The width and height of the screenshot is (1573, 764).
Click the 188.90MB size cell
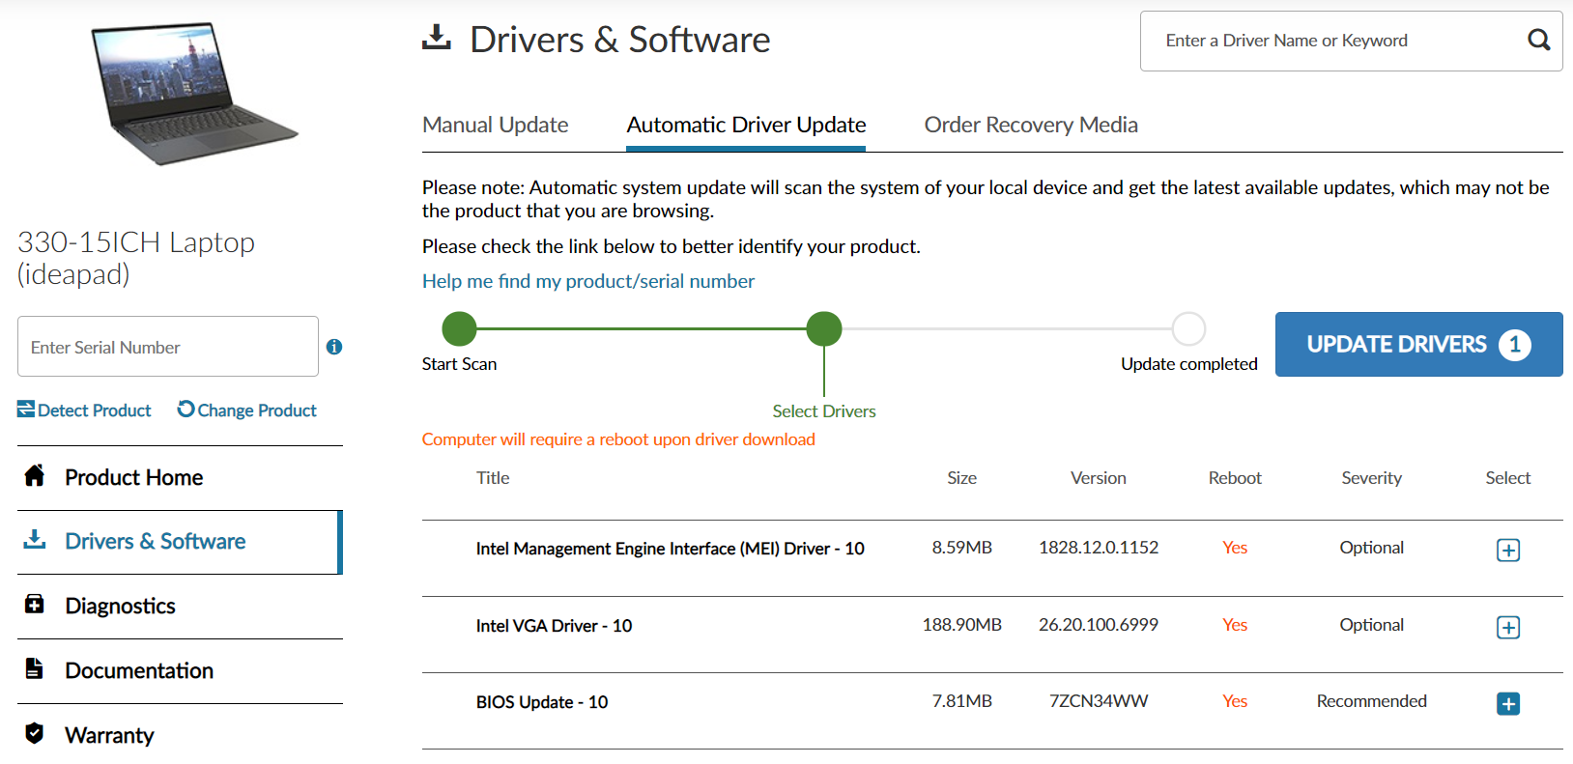pos(961,625)
